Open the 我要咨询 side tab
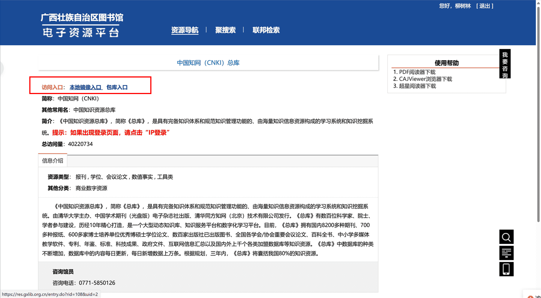 click(x=505, y=64)
